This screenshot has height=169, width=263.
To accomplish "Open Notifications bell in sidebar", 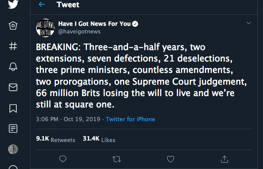I will point(13,67).
